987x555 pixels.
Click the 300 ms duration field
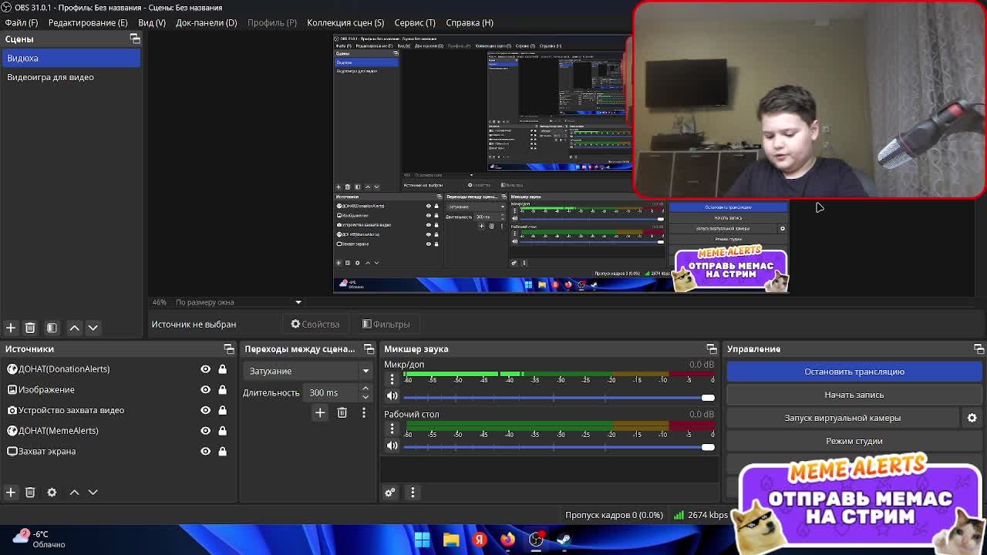pos(332,392)
